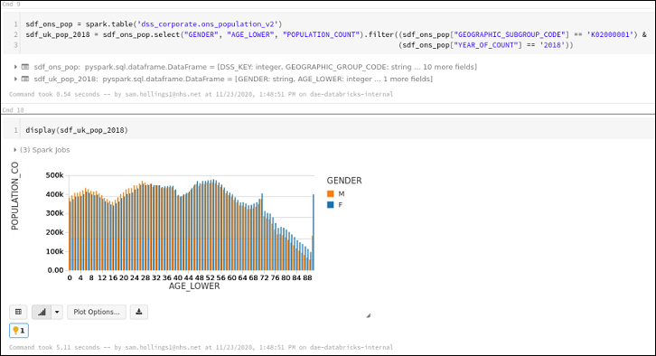Open Plot Options dialog

pyautogui.click(x=97, y=312)
